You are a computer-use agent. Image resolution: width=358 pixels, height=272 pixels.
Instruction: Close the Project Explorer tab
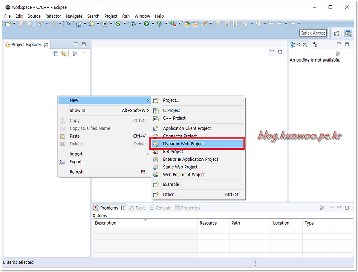click(46, 45)
